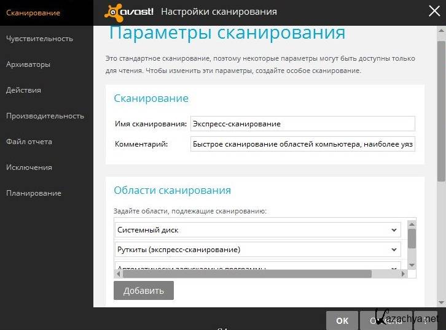
Task: Open the Планирование section
Action: 34,193
